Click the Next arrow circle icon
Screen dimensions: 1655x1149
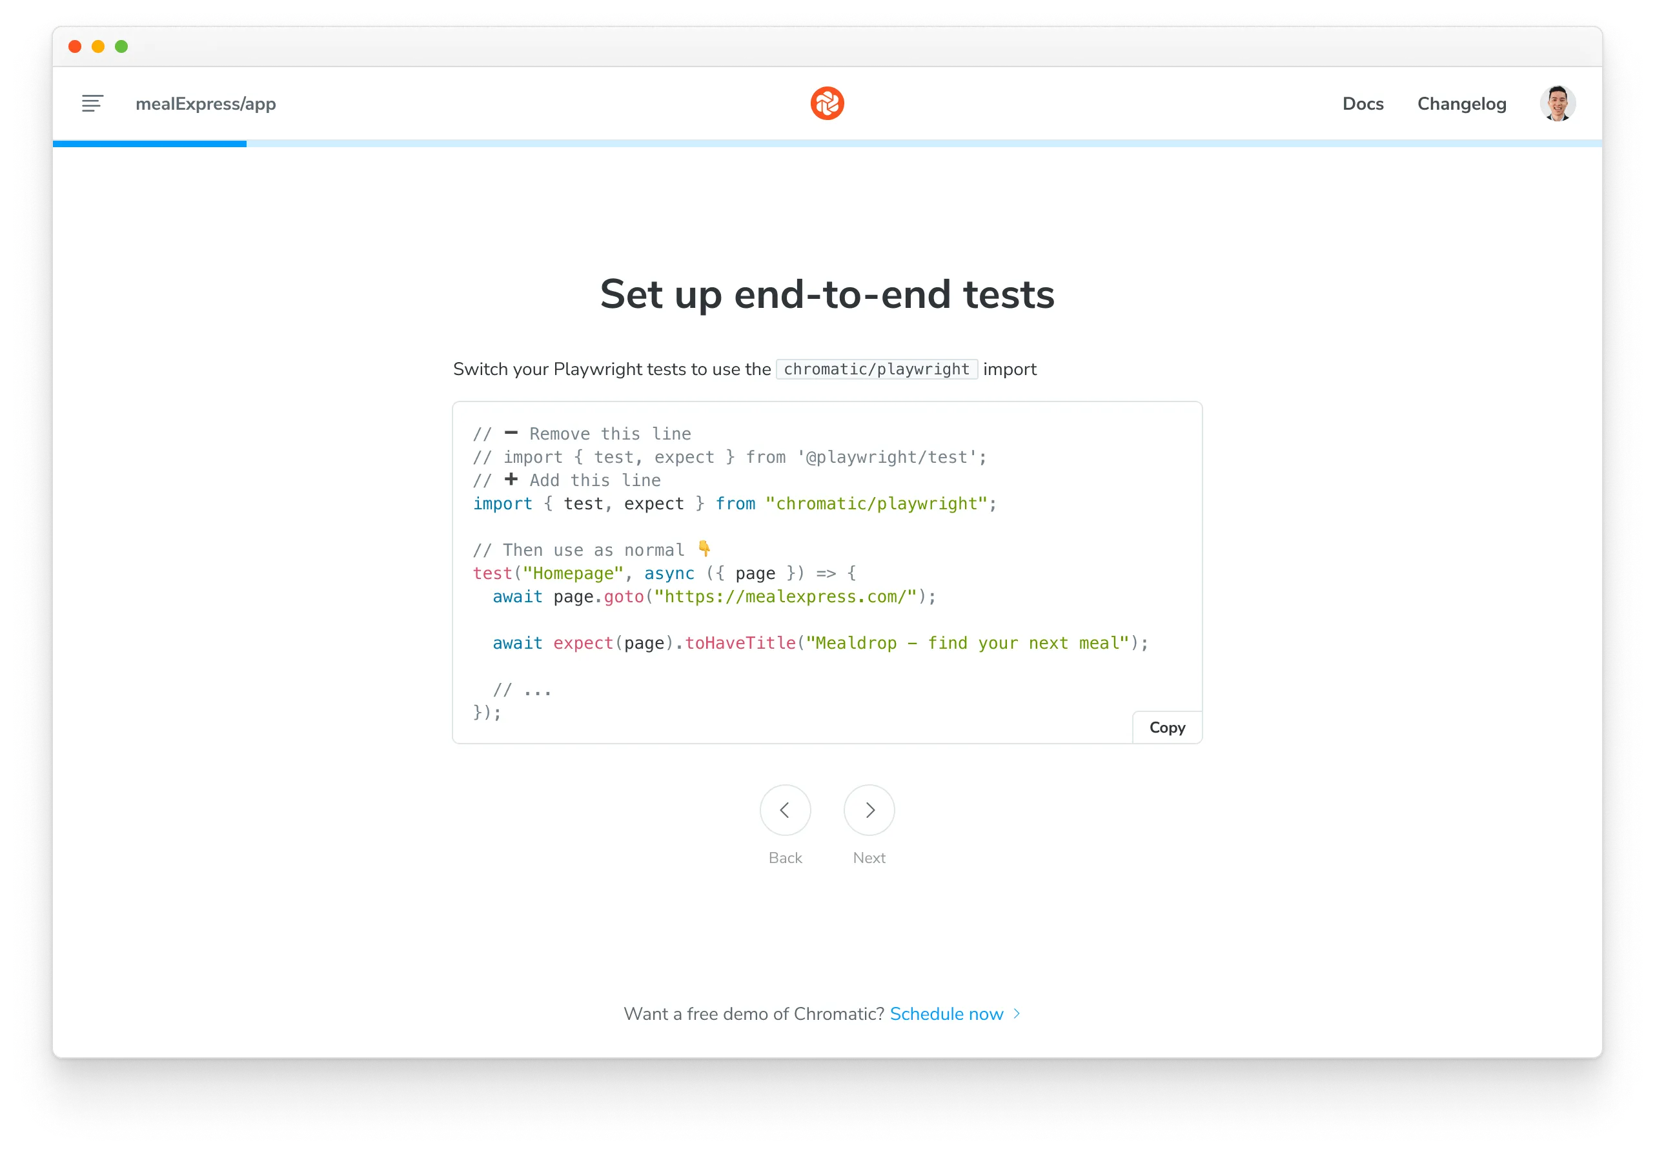coord(869,810)
